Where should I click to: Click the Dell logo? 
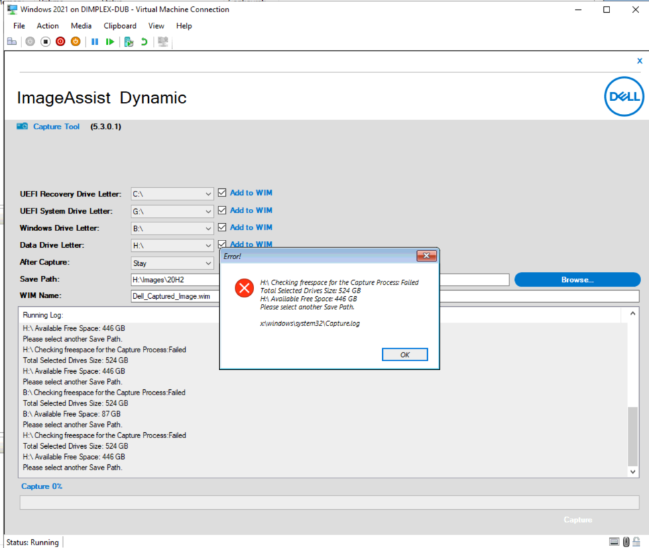pos(624,96)
